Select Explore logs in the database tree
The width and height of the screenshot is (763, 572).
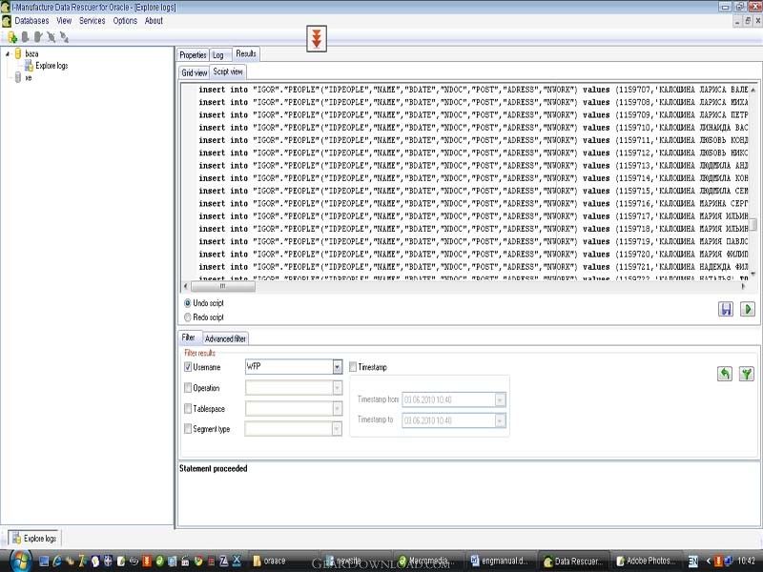[x=51, y=66]
